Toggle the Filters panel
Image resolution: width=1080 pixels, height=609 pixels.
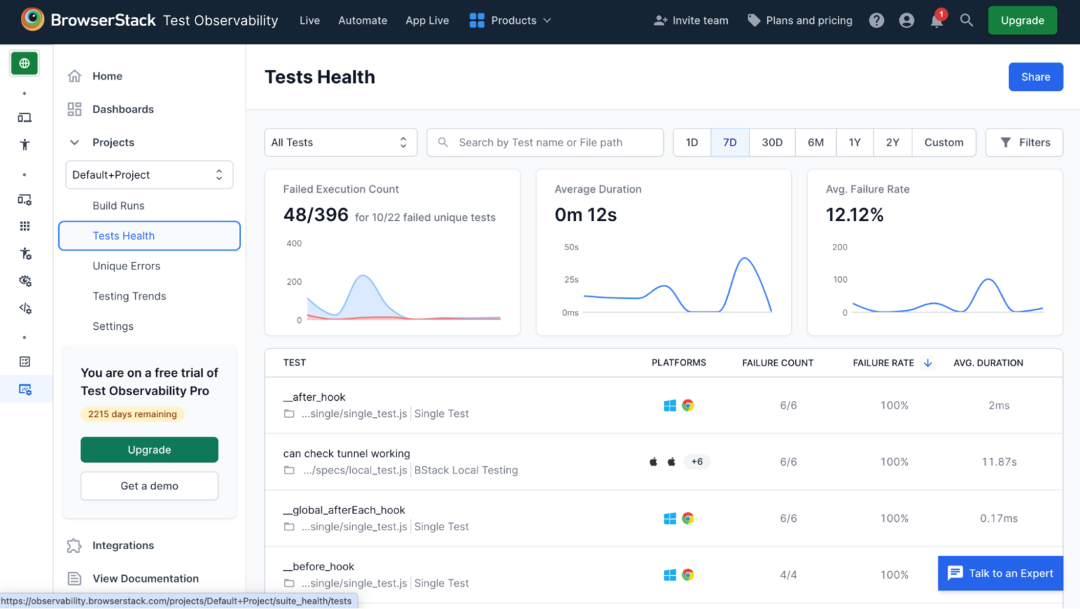coord(1024,142)
